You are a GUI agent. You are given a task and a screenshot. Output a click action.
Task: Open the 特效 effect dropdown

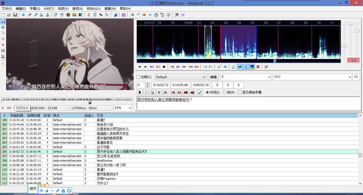pyautogui.click(x=313, y=77)
